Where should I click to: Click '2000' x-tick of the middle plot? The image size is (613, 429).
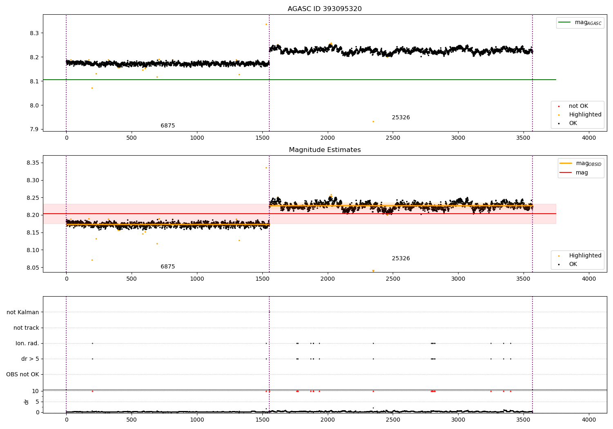pos(328,279)
